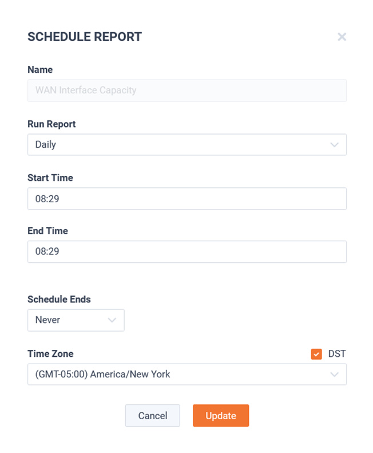Click the Schedule Ends field label
The image size is (373, 453).
(x=59, y=300)
